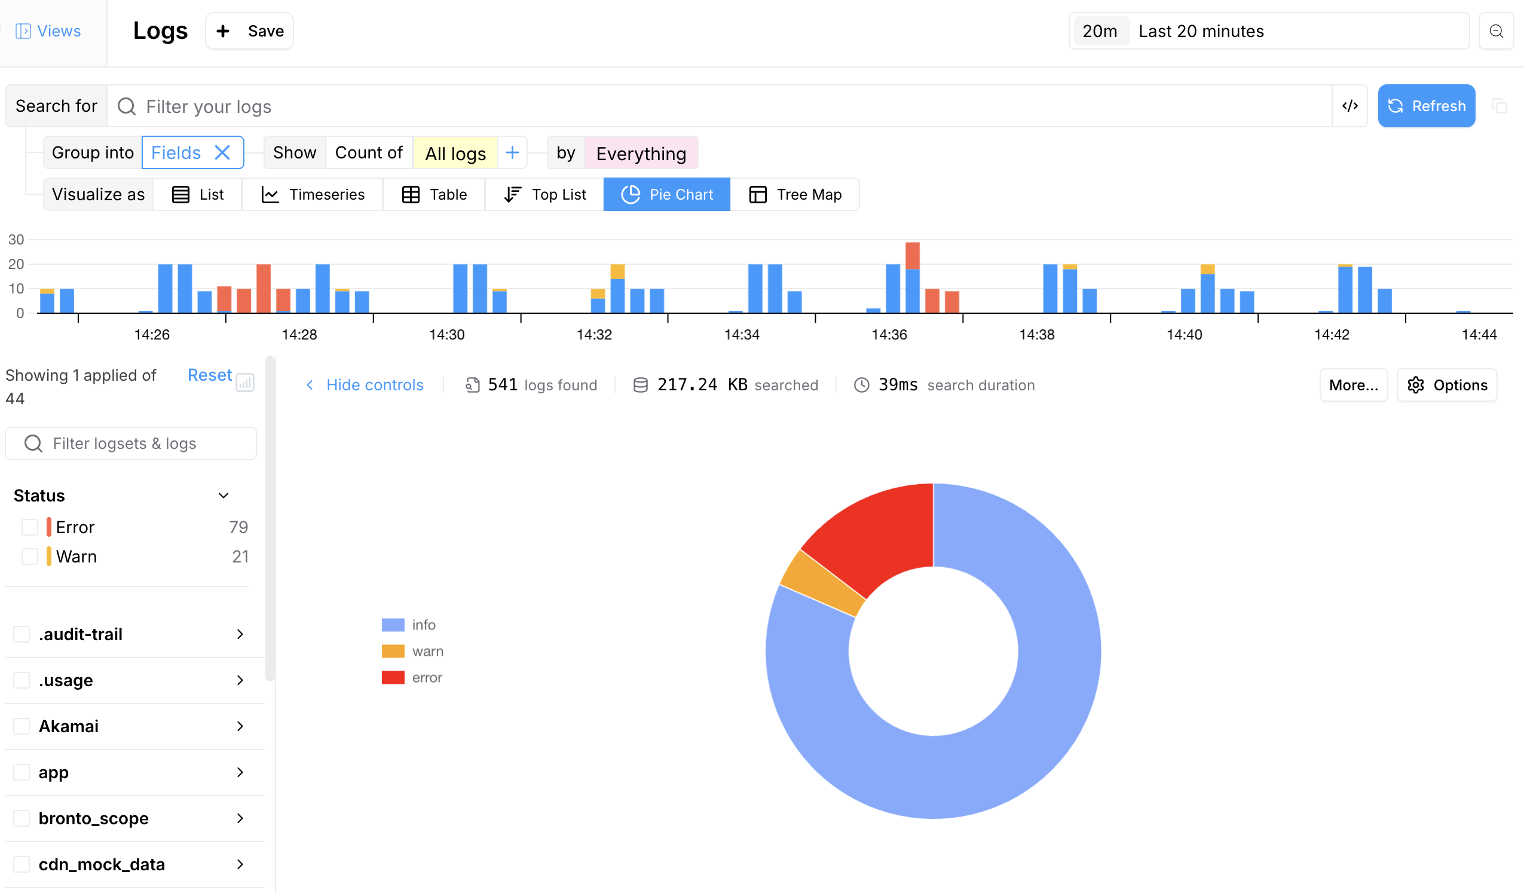Image resolution: width=1524 pixels, height=893 pixels.
Task: Check the Error status checkbox
Action: coord(30,527)
